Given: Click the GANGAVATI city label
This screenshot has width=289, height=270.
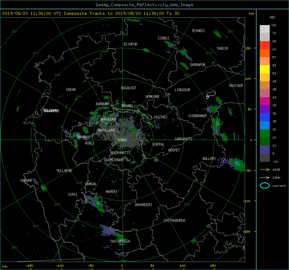Looking at the screenshot, I should [183, 139].
